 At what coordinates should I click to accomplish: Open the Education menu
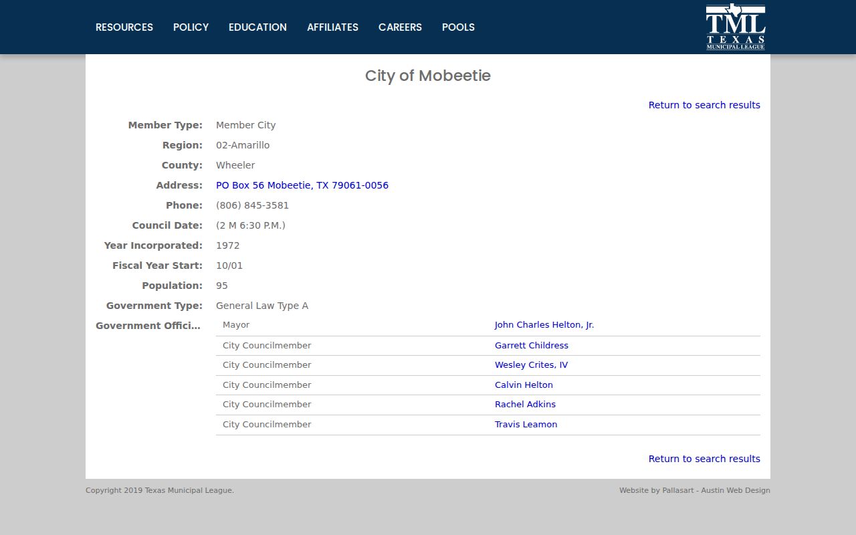pyautogui.click(x=257, y=27)
